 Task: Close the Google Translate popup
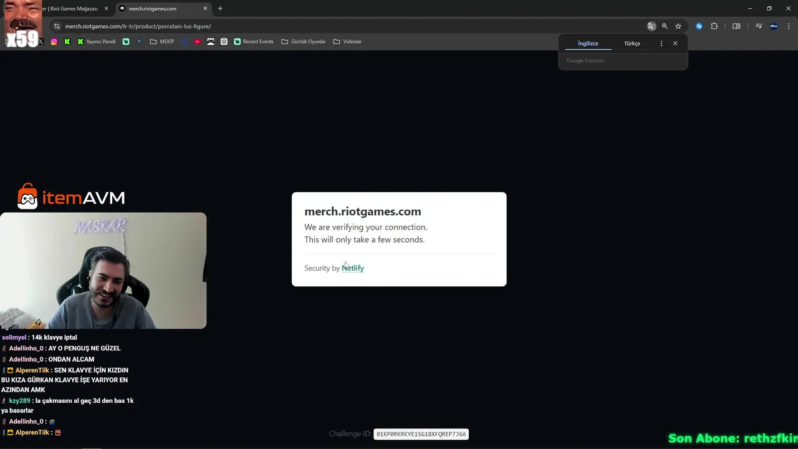675,44
